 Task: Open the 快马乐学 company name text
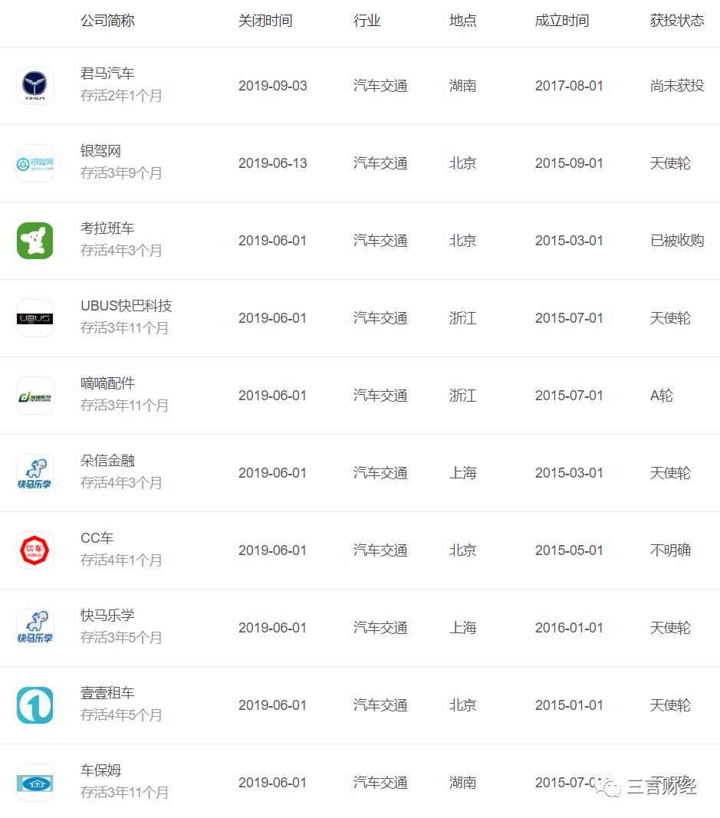(x=107, y=616)
